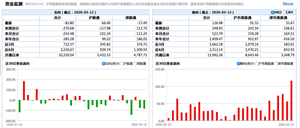Select 沪市港股通 chart radio button
Image resolution: width=300 pixels, height=128 pixels.
coord(256,64)
